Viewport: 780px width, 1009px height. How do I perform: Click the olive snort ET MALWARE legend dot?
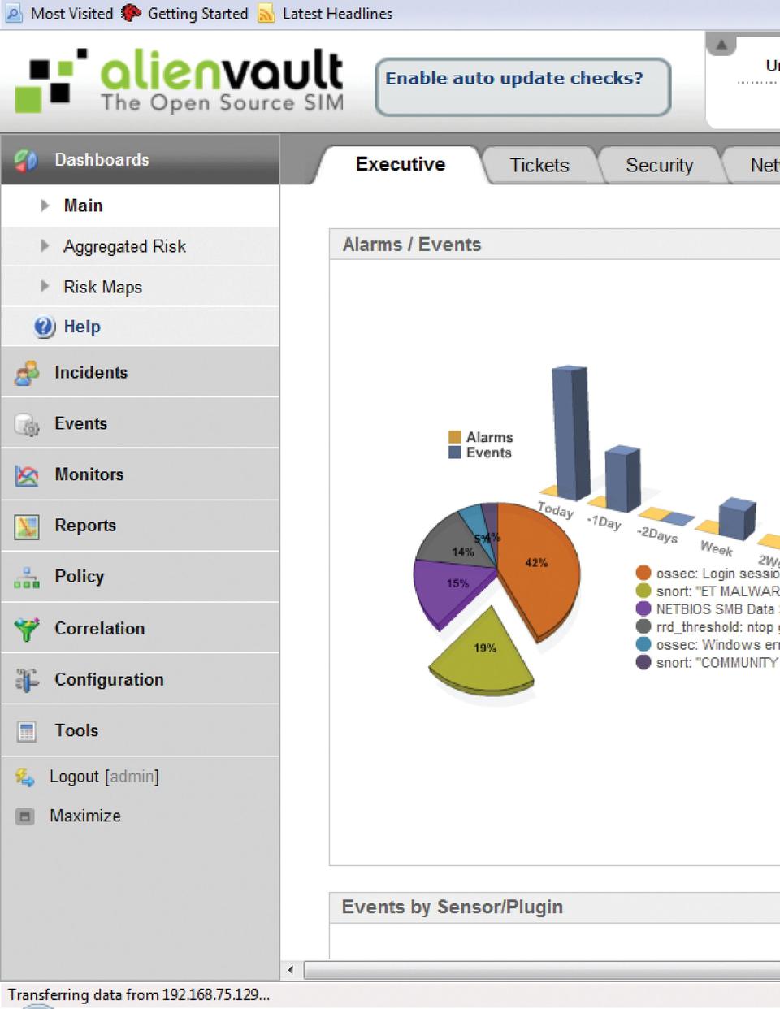[x=643, y=591]
